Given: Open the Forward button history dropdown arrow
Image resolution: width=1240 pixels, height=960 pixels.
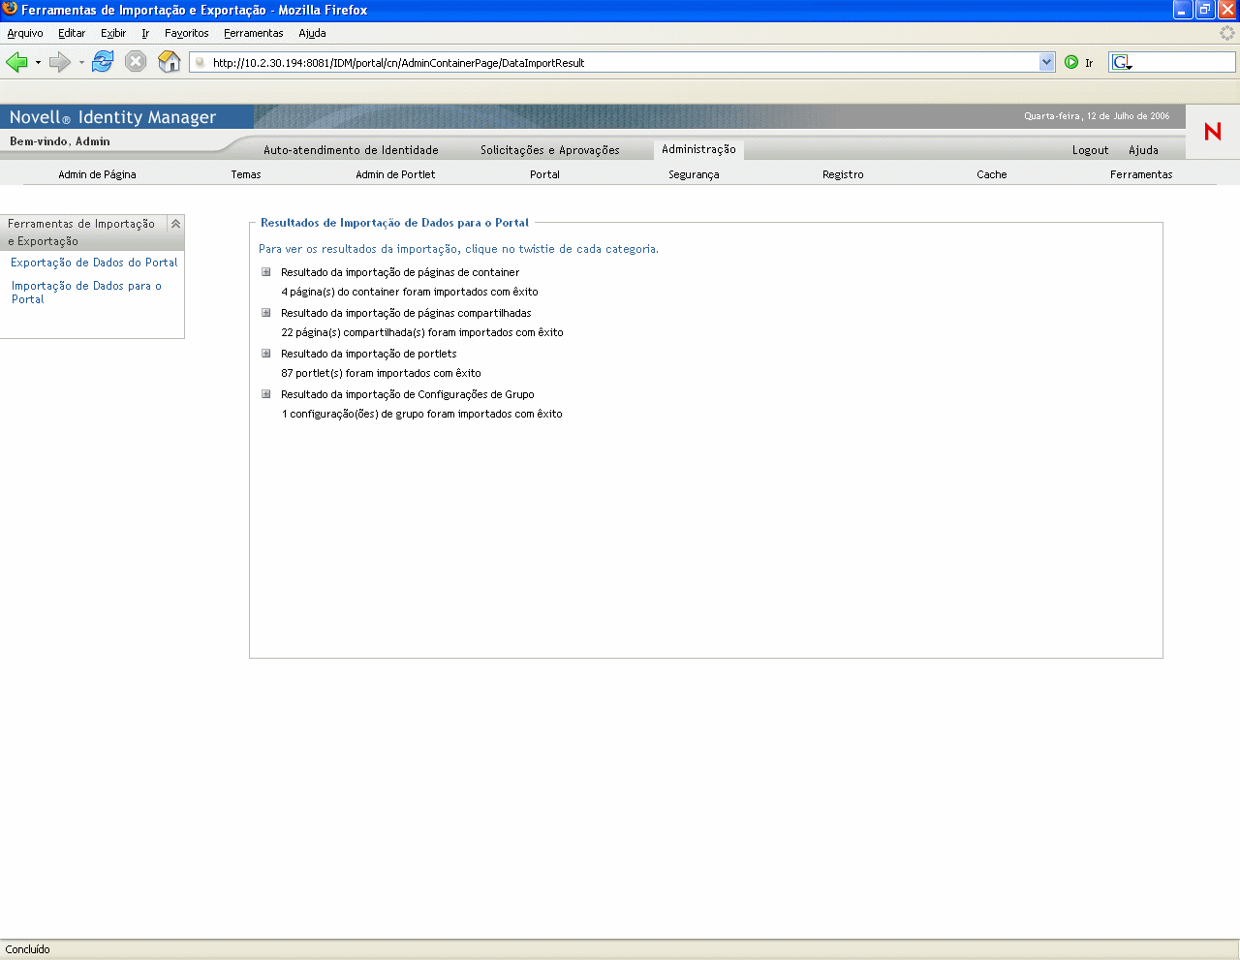Looking at the screenshot, I should (x=81, y=62).
